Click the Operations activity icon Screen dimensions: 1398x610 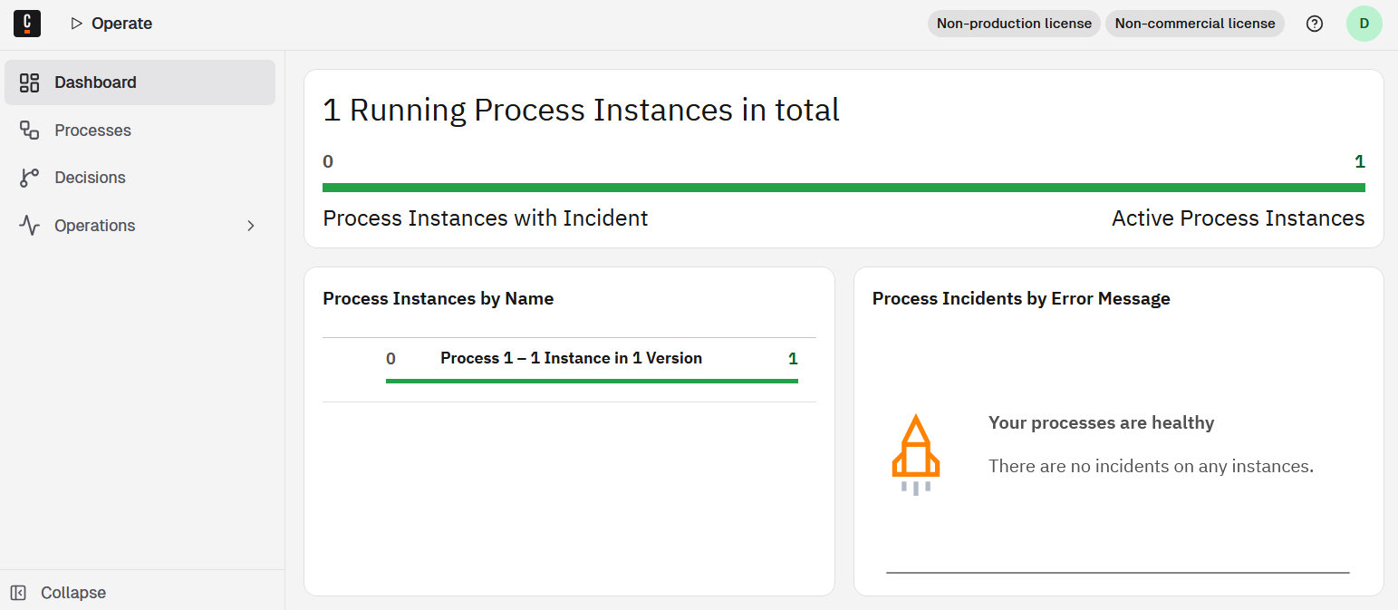[x=29, y=226]
